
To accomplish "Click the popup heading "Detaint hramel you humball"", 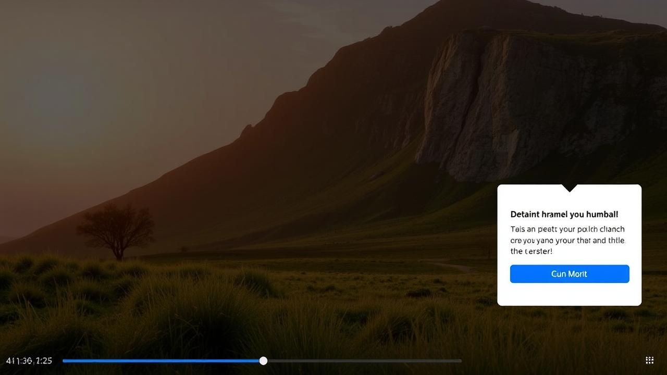I will [564, 215].
